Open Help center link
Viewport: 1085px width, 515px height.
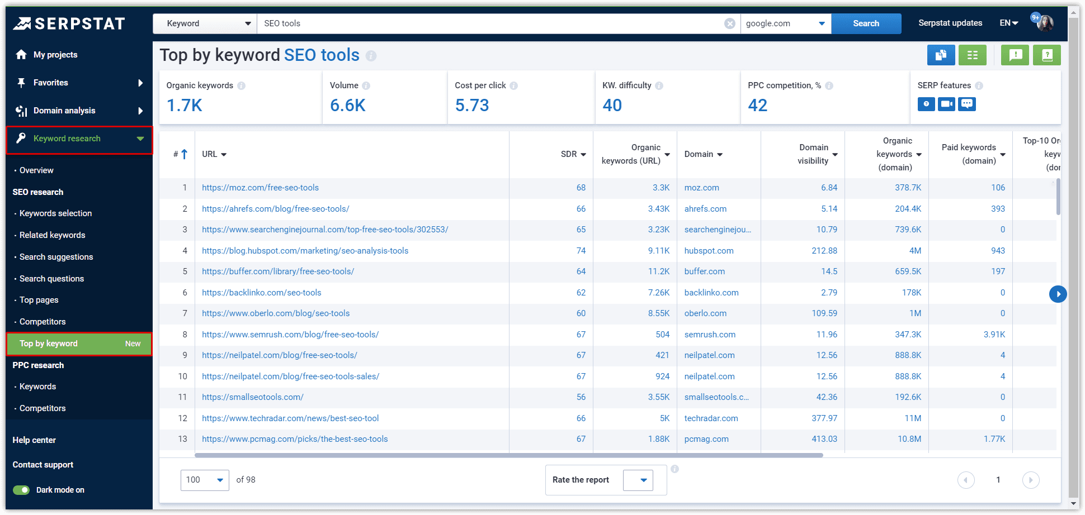point(34,440)
